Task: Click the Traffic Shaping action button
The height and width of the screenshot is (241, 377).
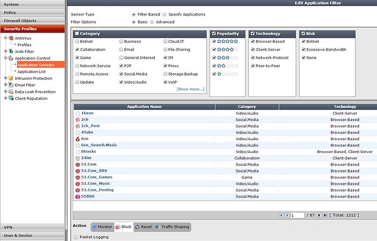Action: coord(172,227)
